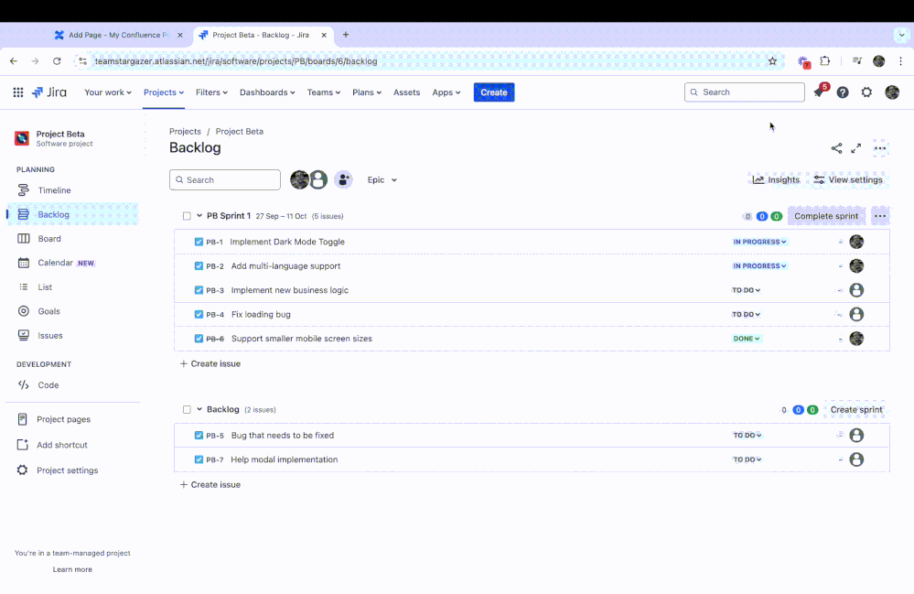Change PB-2 status from In Progress
Viewport: 914px width, 594px height.
tap(759, 265)
